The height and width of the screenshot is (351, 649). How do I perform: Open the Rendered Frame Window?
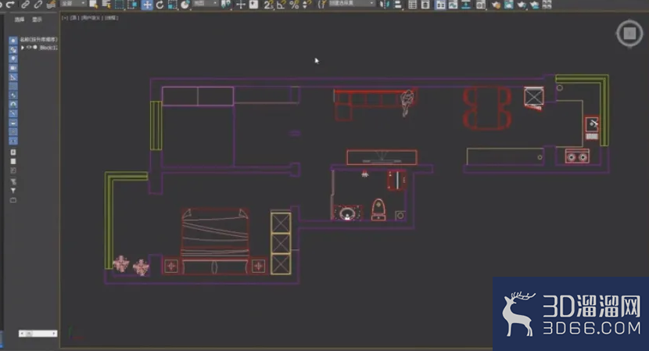(509, 5)
